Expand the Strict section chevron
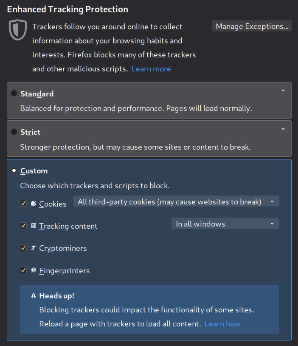The height and width of the screenshot is (346, 298). click(x=283, y=129)
